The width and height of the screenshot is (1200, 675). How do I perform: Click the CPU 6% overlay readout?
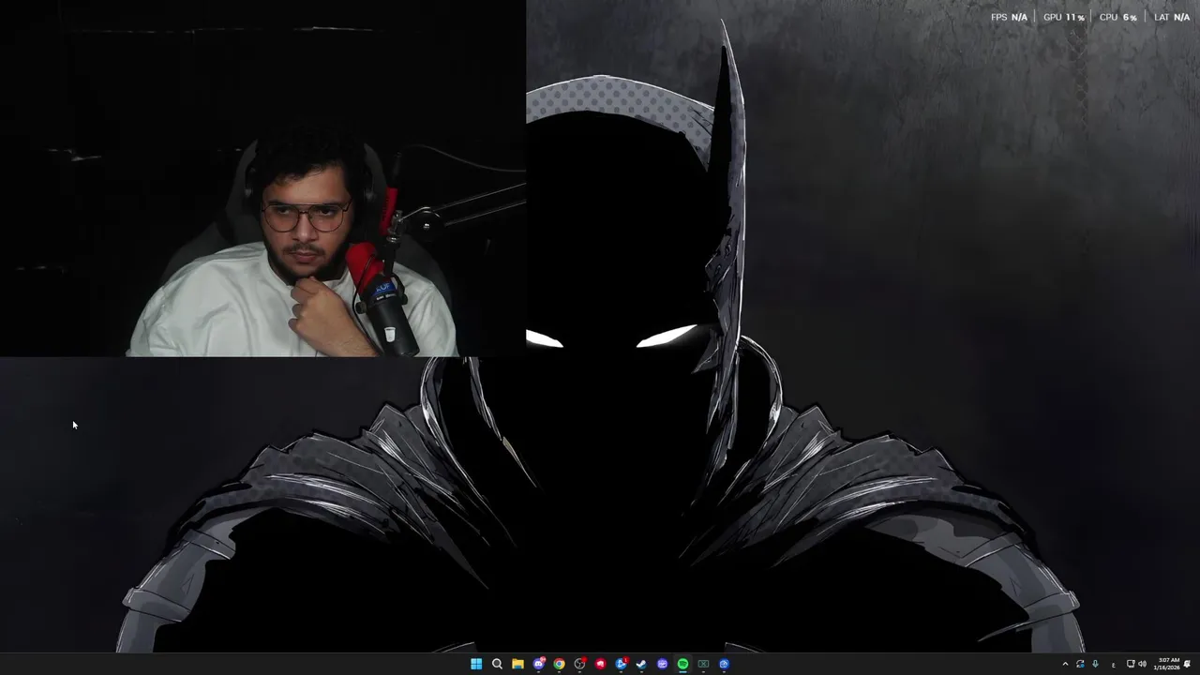point(1118,17)
